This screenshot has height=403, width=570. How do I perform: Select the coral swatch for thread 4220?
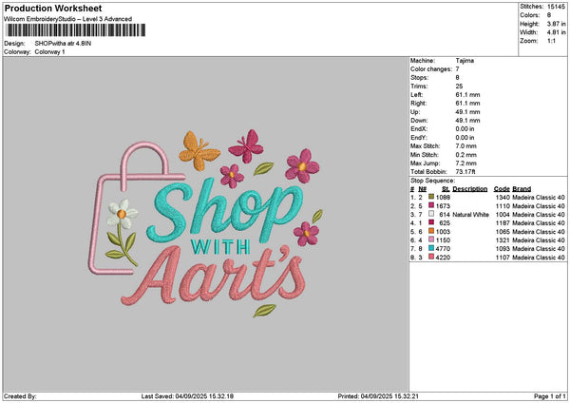[431, 257]
